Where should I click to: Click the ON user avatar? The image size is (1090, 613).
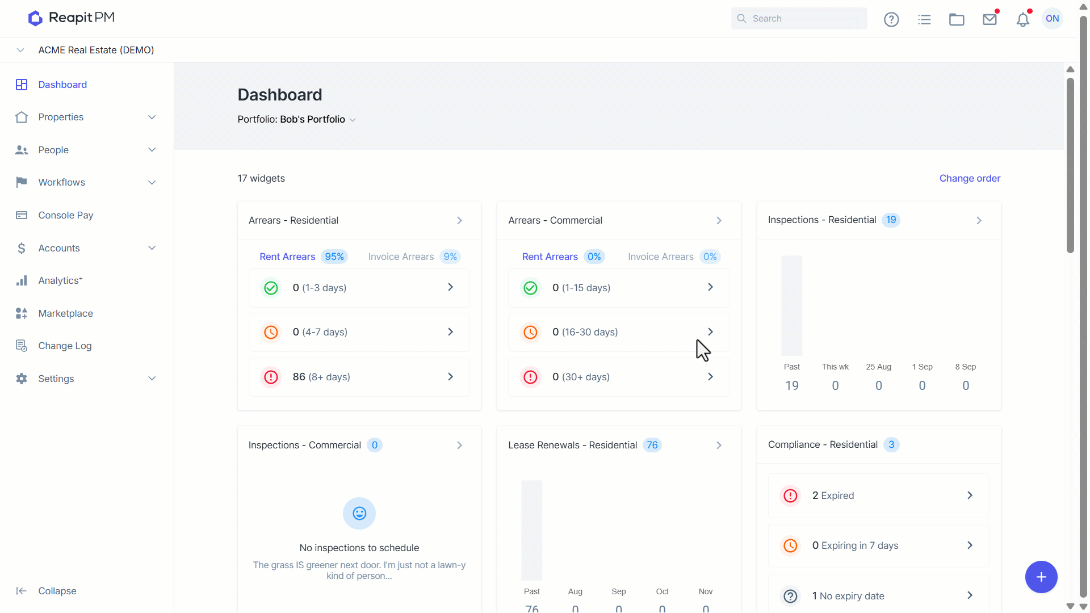tap(1053, 19)
